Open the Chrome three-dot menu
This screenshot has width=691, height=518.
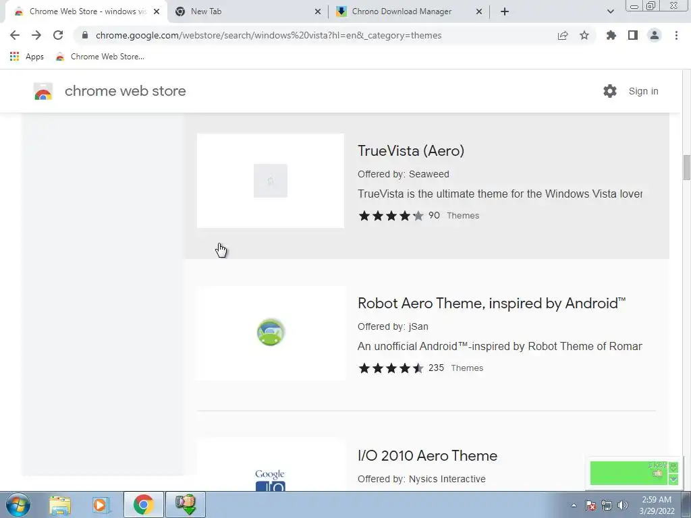(x=676, y=35)
